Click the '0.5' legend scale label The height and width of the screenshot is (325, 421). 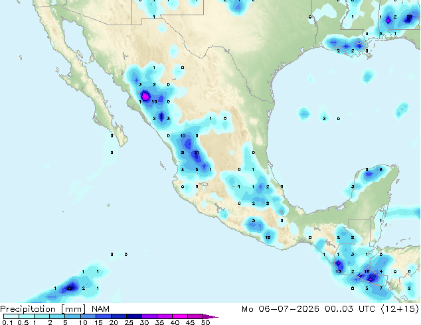click(x=23, y=322)
